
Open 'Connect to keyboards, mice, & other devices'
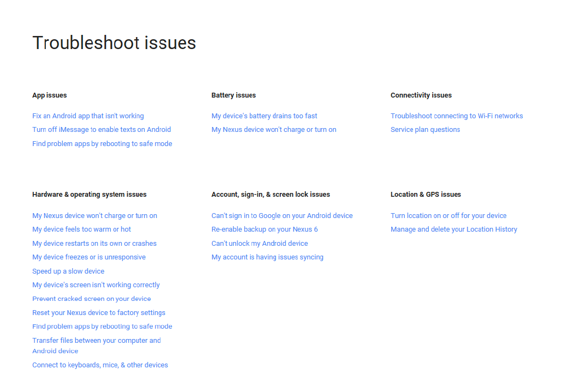point(100,365)
